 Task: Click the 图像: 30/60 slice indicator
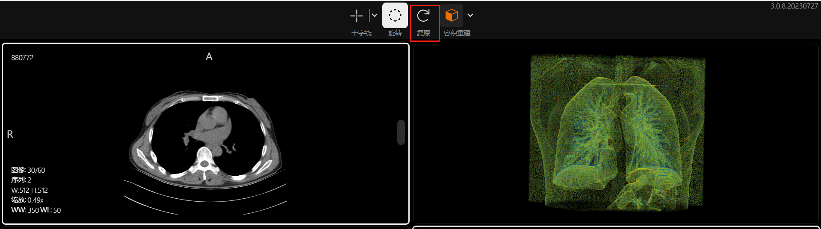coord(28,170)
